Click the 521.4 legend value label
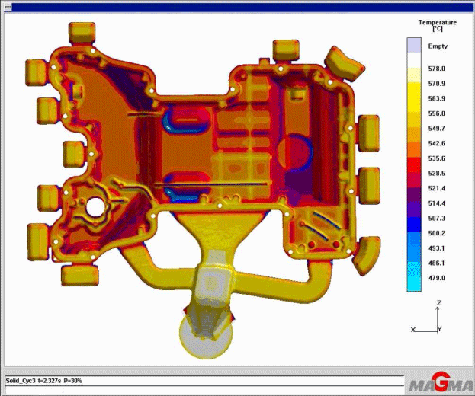The height and width of the screenshot is (396, 475). click(x=438, y=188)
